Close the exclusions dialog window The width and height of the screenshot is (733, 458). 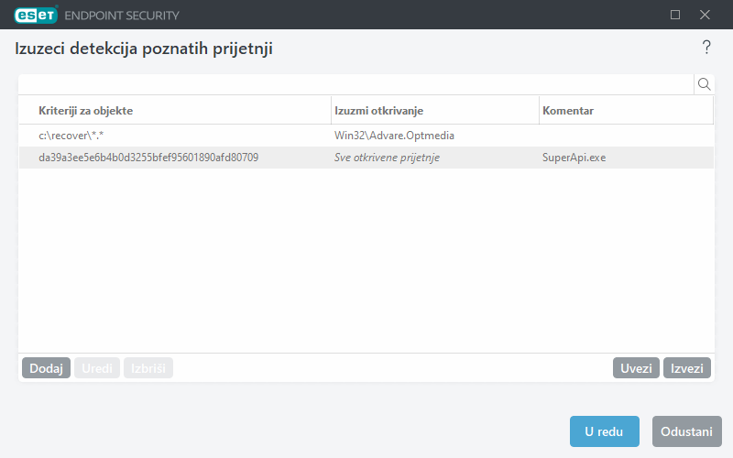705,15
